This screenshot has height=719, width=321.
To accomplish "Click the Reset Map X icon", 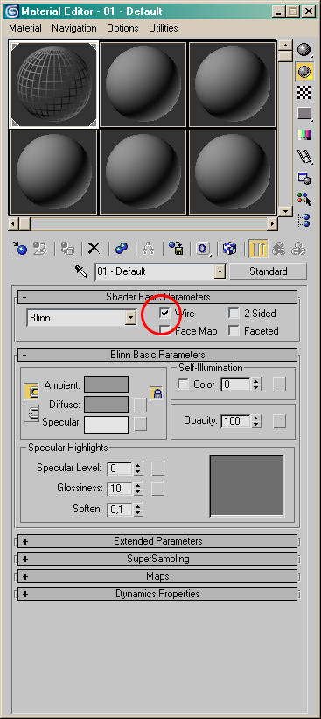I will (94, 249).
